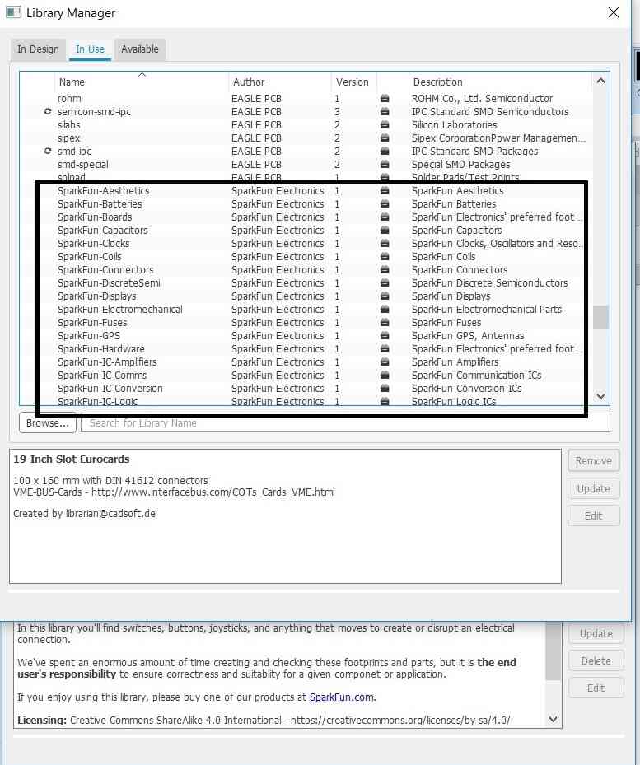The image size is (640, 765).
Task: Click the SparkFun Discrete Semiconductors description
Action: click(489, 283)
